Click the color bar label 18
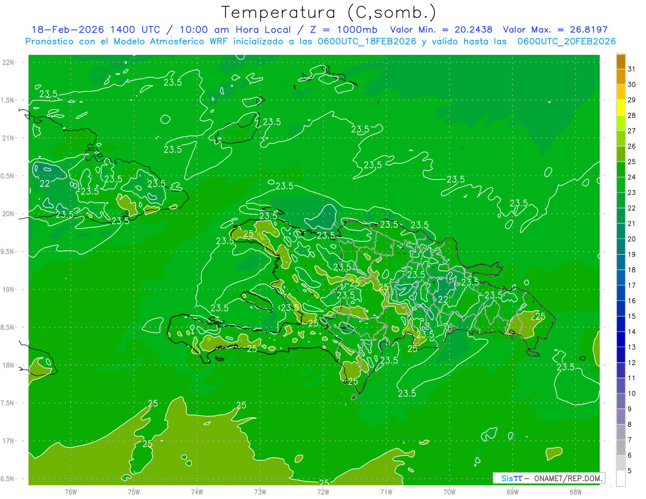 tap(632, 270)
